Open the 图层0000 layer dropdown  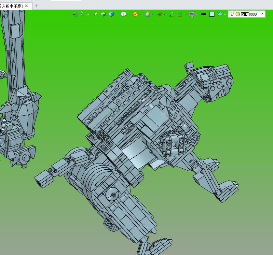pyautogui.click(x=262, y=14)
